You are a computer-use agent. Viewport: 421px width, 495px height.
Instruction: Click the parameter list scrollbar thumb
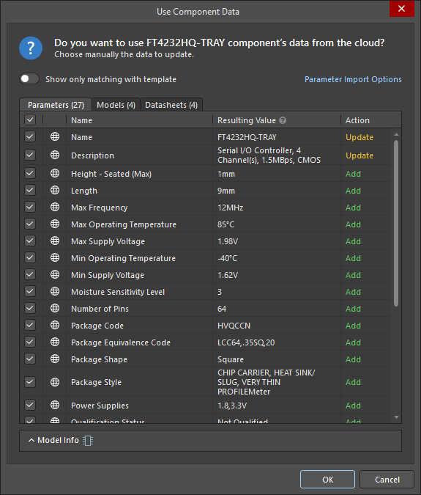point(396,224)
